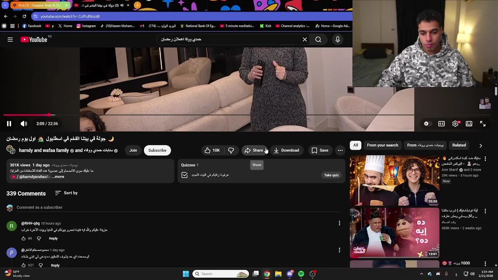The width and height of the screenshot is (498, 280).
Task: Close the YouTube browser tab
Action: coord(128,5)
